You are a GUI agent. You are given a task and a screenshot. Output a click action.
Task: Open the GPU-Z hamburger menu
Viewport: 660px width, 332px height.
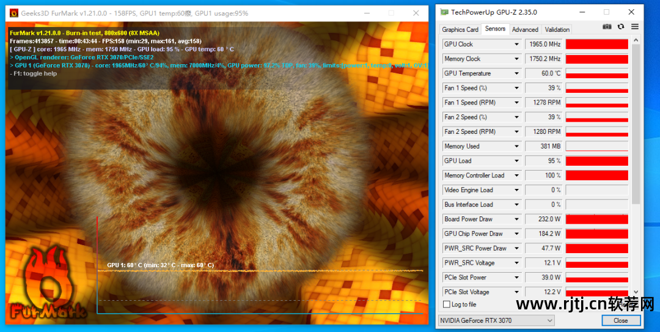click(x=635, y=26)
